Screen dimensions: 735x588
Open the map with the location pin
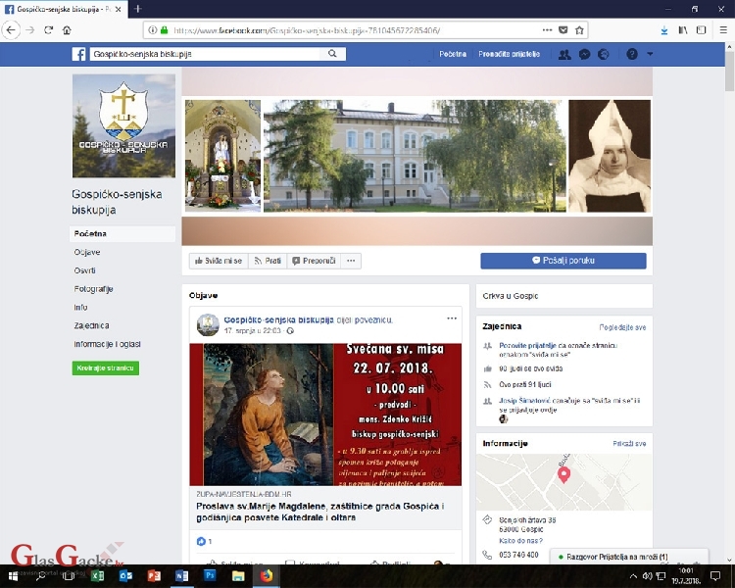click(x=563, y=481)
